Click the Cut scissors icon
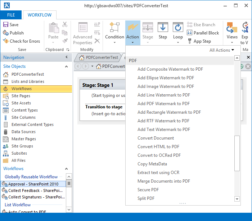Image resolution: width=252 pixels, height=221 pixels. pos(65,24)
